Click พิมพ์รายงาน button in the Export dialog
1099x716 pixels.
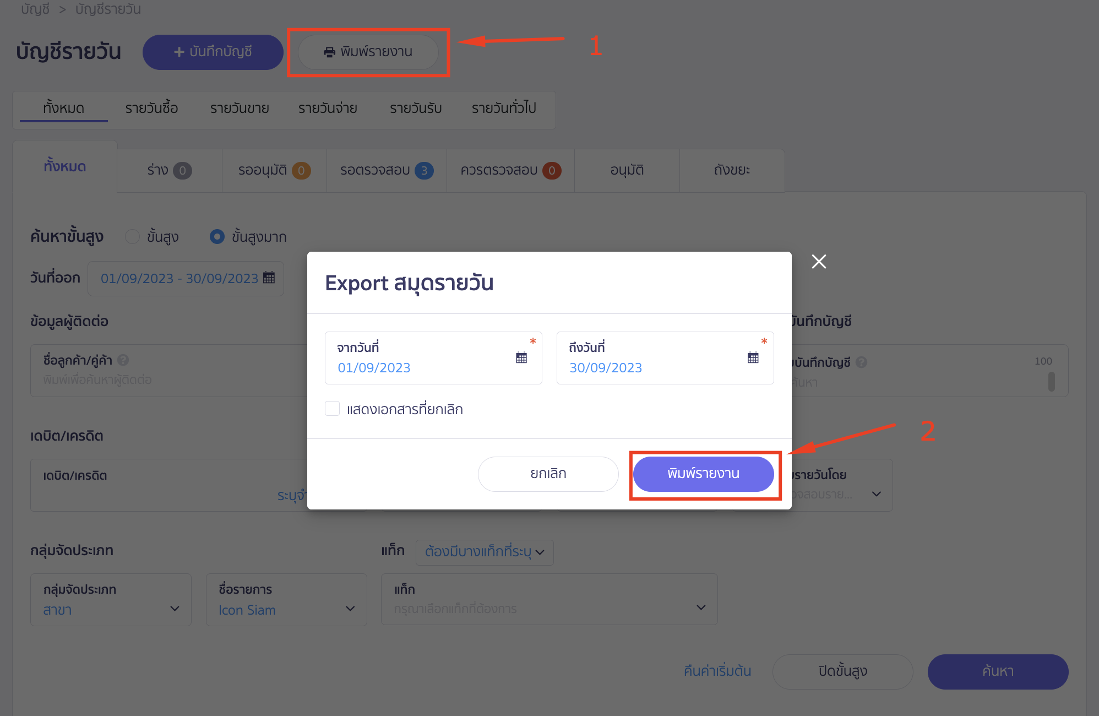click(704, 474)
